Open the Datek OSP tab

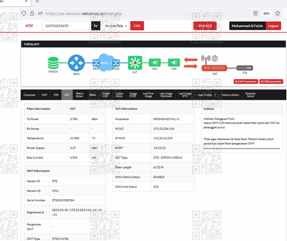(x=106, y=95)
